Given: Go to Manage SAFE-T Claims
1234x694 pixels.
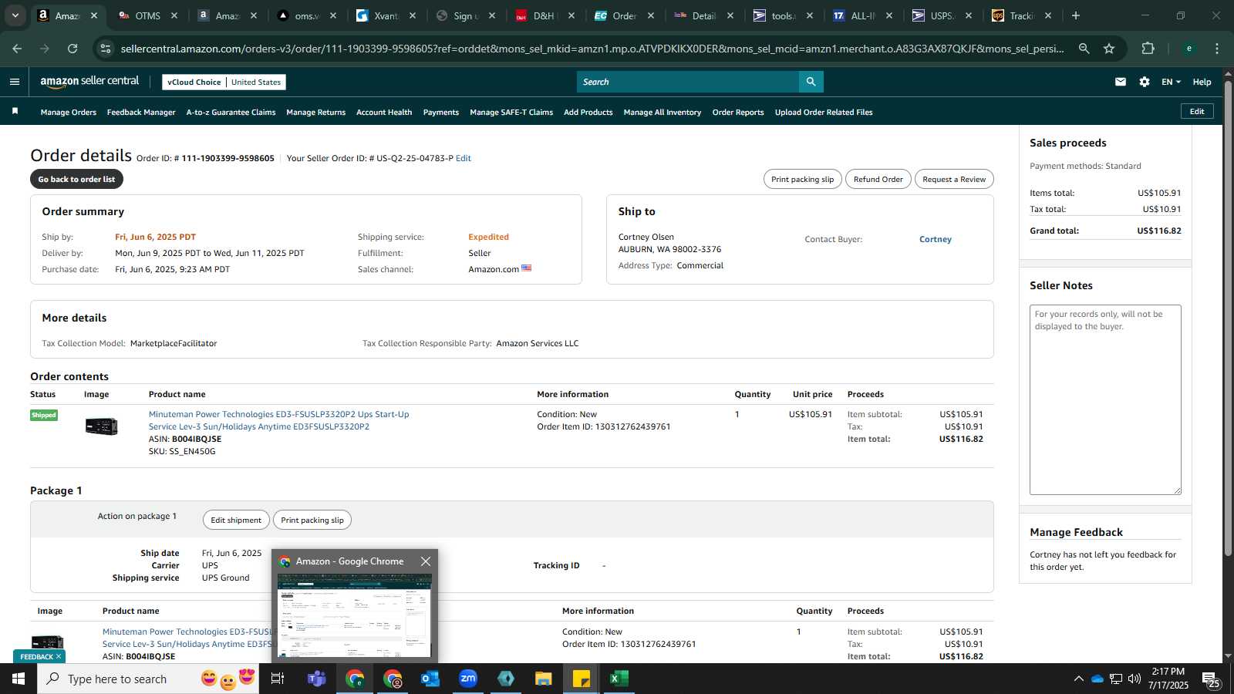Looking at the screenshot, I should (x=511, y=113).
